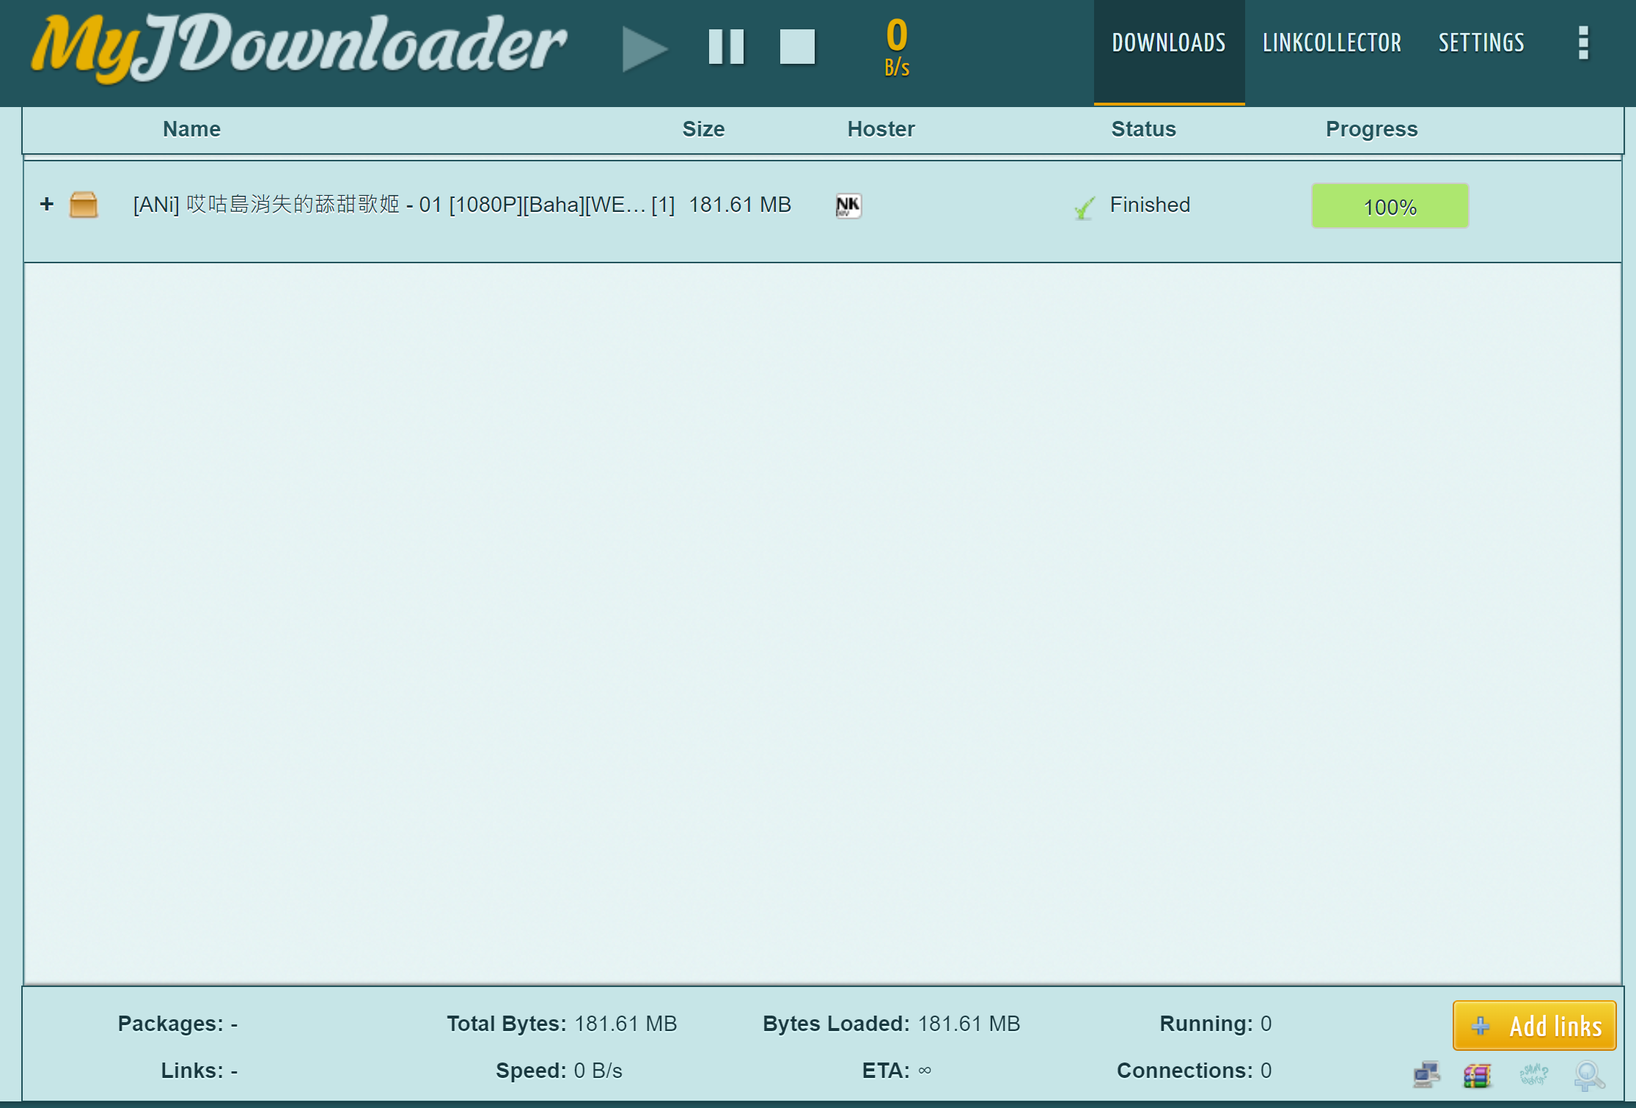Switch to the Linkcollector tab

1331,43
